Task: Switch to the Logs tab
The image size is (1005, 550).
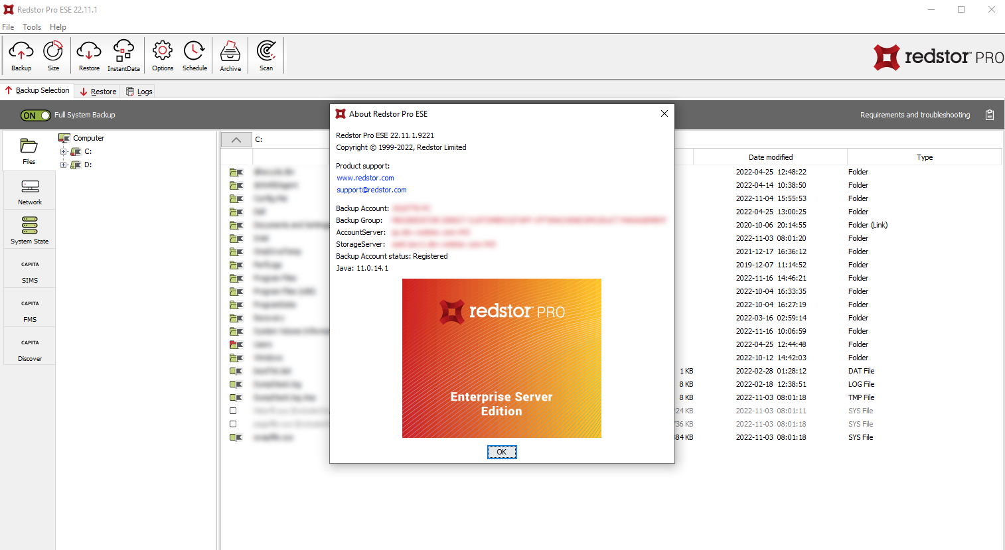Action: (139, 92)
